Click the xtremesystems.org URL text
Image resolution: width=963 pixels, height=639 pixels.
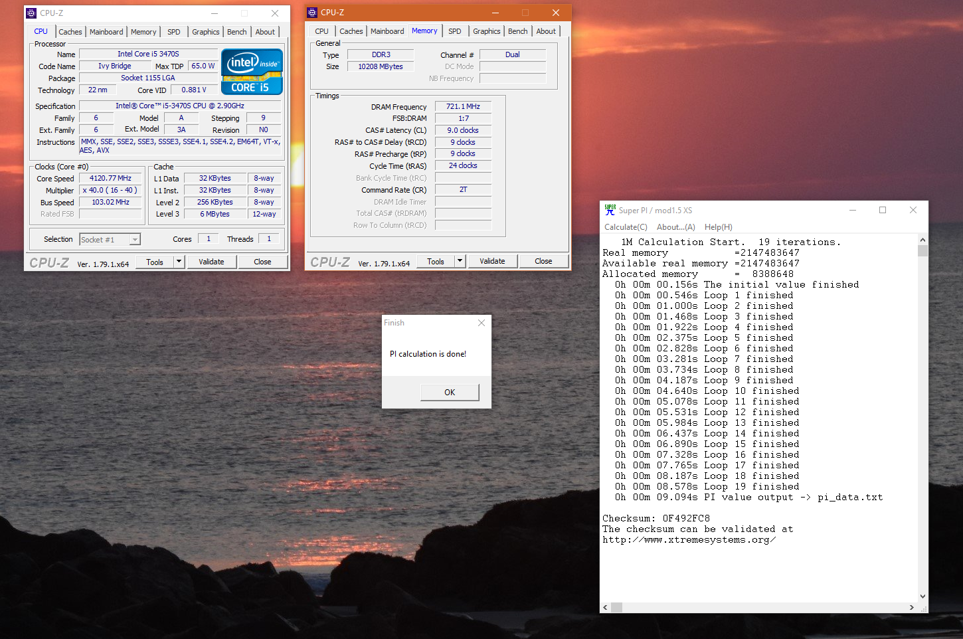(689, 539)
